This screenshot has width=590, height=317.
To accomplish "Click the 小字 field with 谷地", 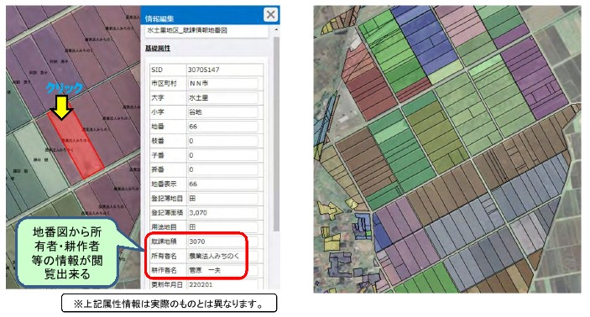I will point(222,112).
